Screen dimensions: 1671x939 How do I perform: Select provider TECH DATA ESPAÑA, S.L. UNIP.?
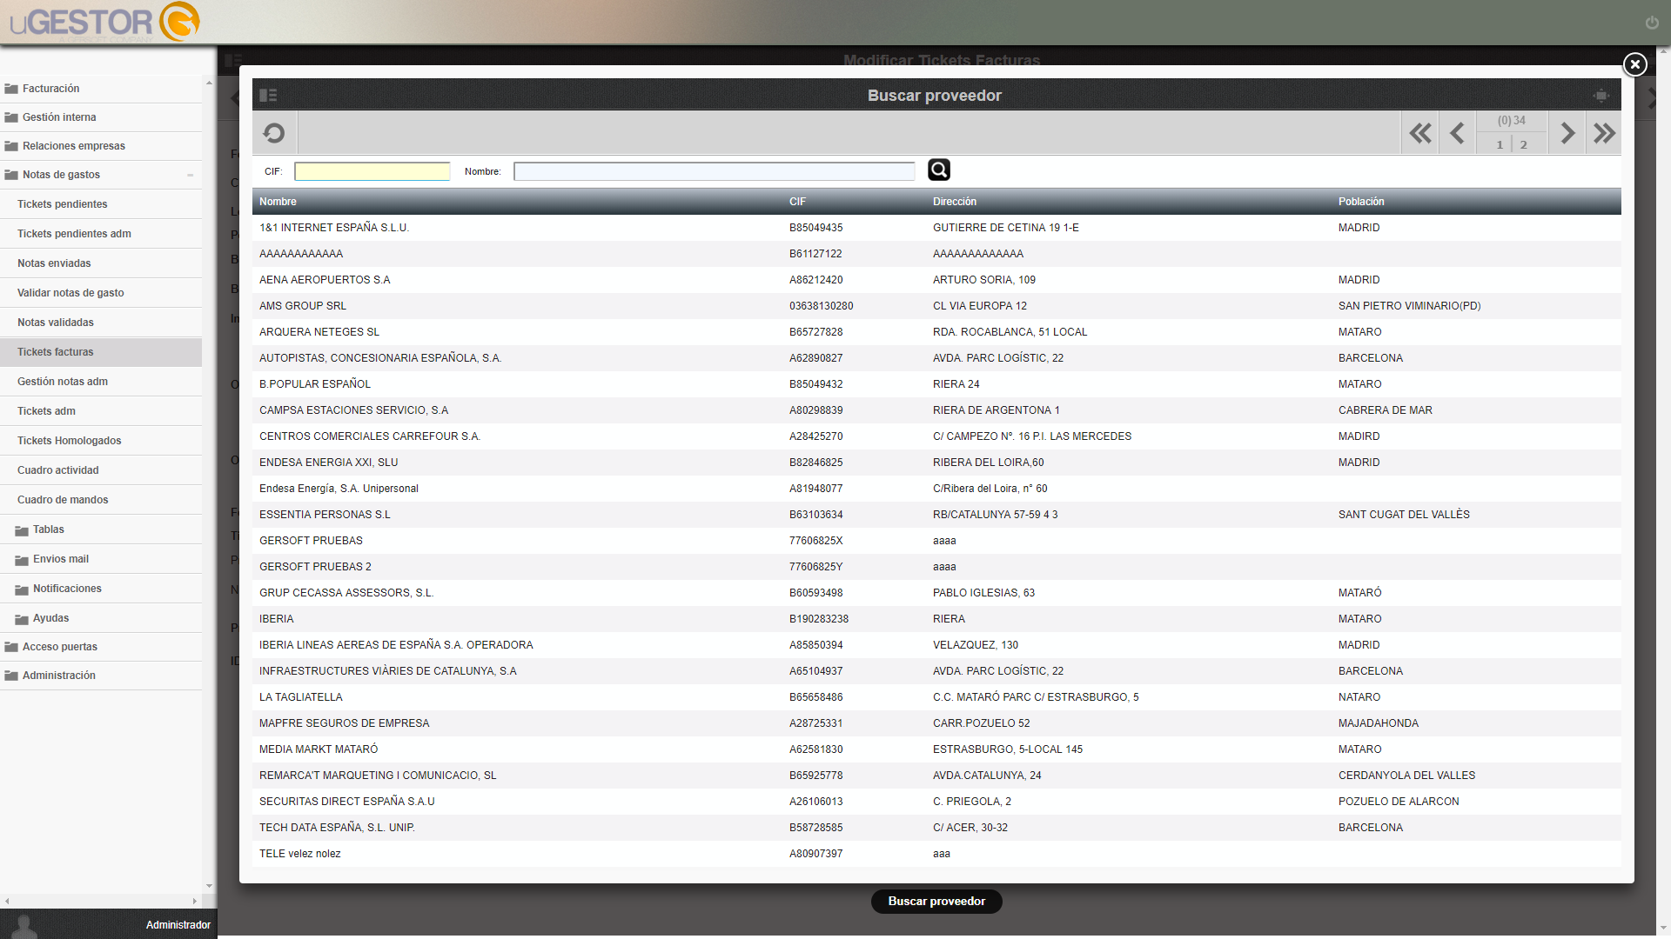pyautogui.click(x=936, y=828)
